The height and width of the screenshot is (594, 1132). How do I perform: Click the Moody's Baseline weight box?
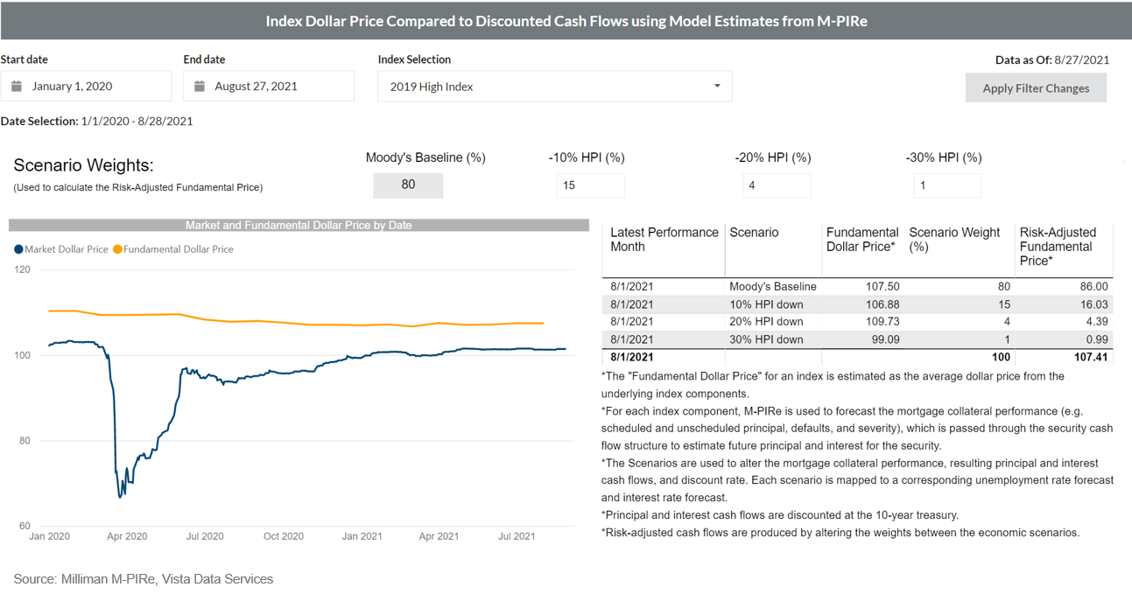(408, 185)
